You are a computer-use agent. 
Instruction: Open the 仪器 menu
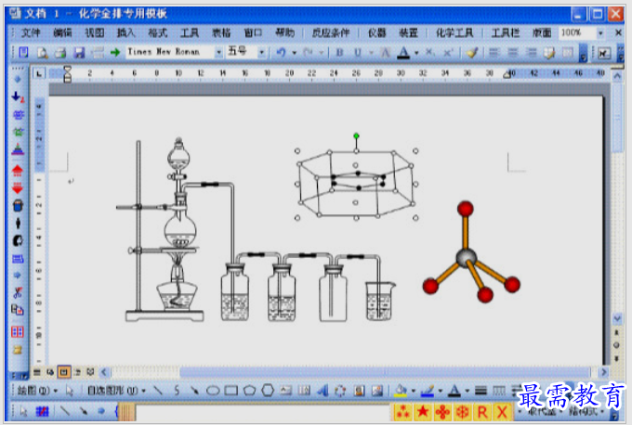377,33
